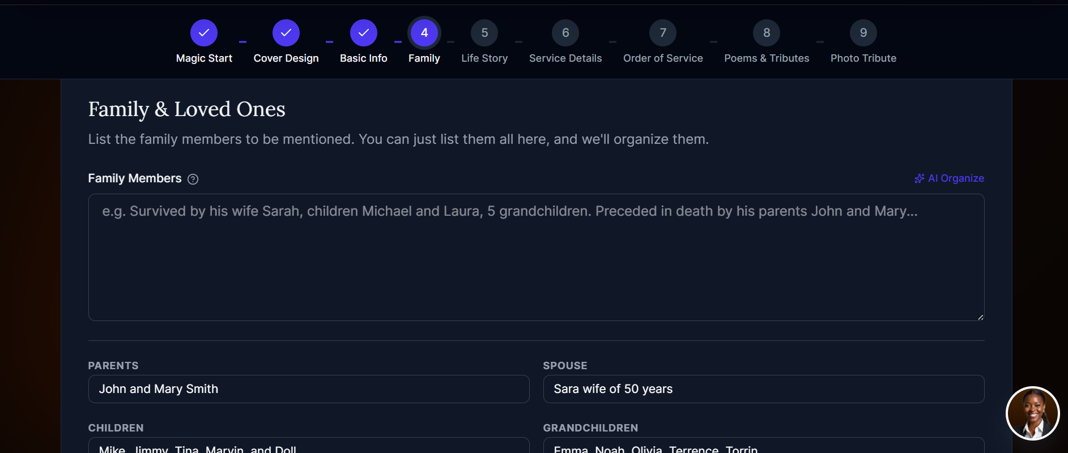Image resolution: width=1068 pixels, height=453 pixels.
Task: Go to step 6 circle icon
Action: coord(565,33)
